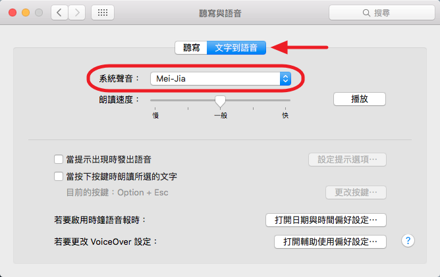Click the red close window button
Screen dimensions: 440x277
point(13,13)
